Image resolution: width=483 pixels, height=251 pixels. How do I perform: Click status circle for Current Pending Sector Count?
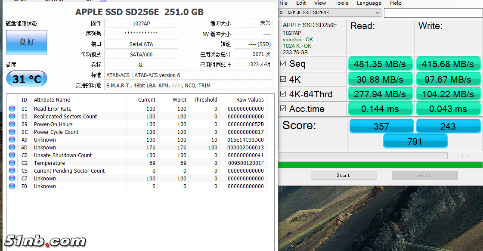12,170
